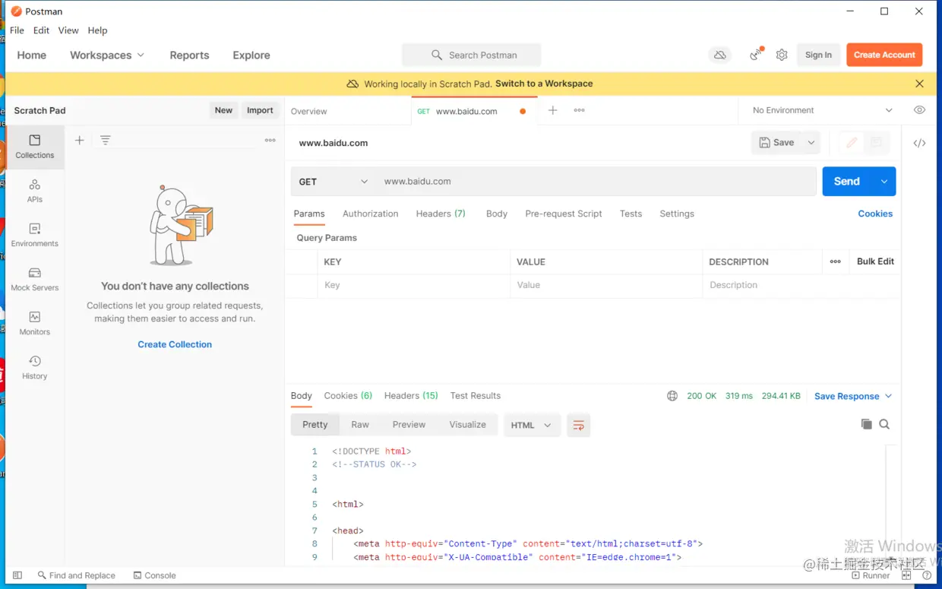The width and height of the screenshot is (942, 589).
Task: Click the globe network information icon
Action: [672, 396]
